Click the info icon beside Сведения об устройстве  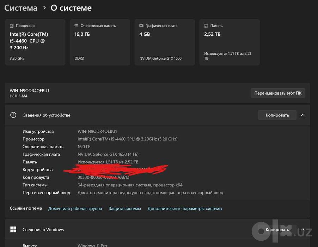point(13,115)
